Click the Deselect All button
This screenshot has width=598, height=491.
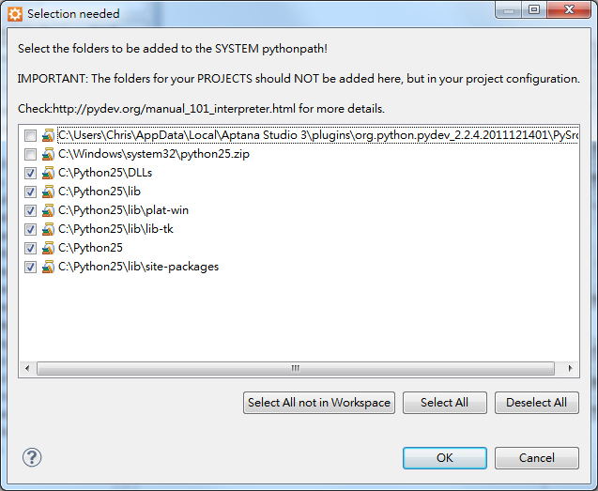[537, 403]
